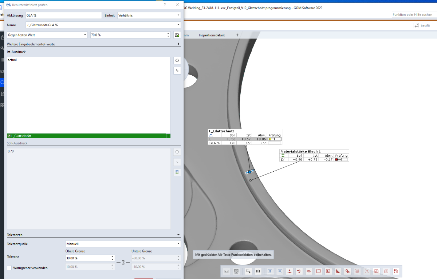Open the Einheit Verhältnis dropdown
Image resolution: width=437 pixels, height=279 pixels.
point(149,15)
